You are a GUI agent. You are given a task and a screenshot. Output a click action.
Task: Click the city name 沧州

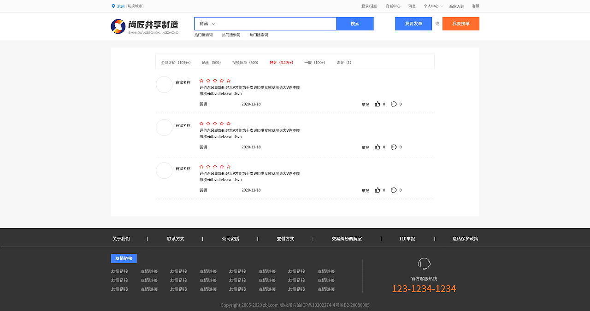click(121, 6)
